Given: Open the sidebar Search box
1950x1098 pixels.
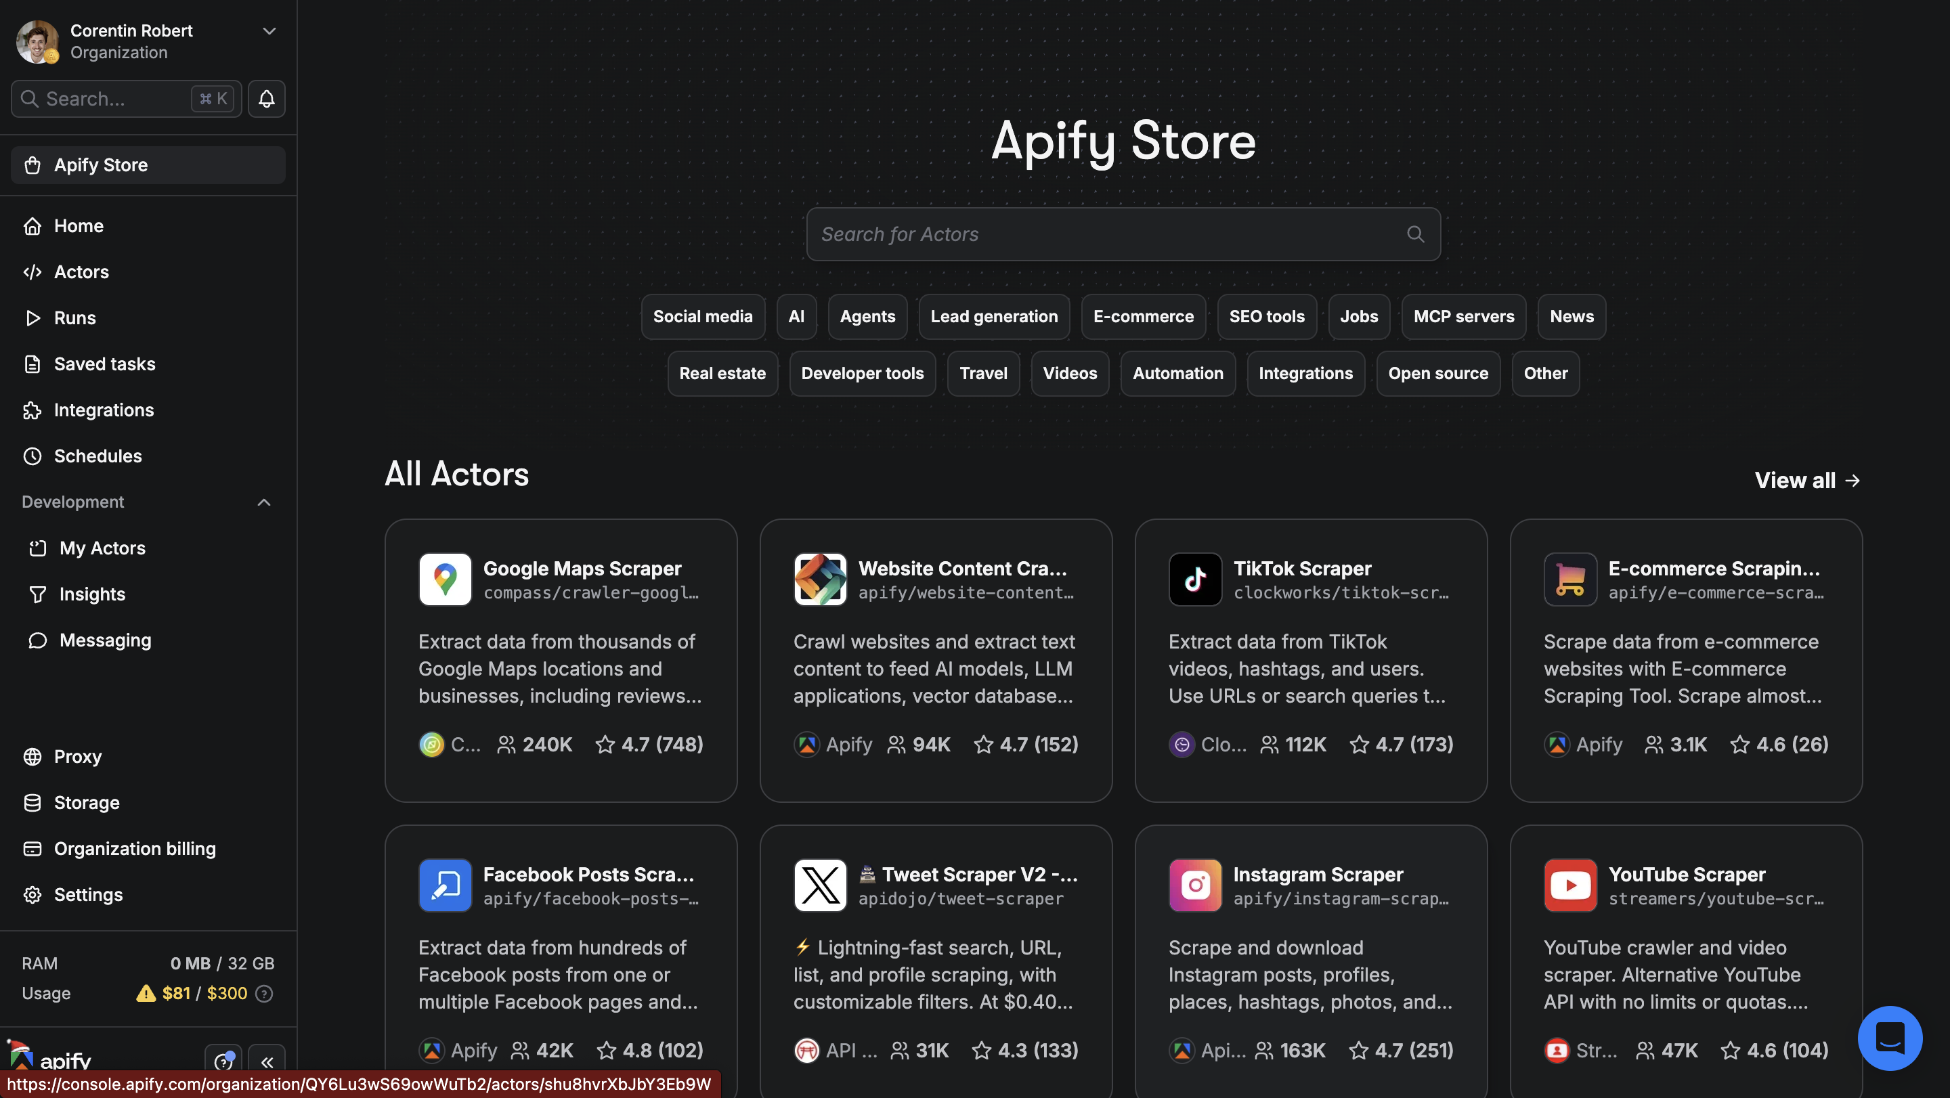Looking at the screenshot, I should (x=127, y=98).
